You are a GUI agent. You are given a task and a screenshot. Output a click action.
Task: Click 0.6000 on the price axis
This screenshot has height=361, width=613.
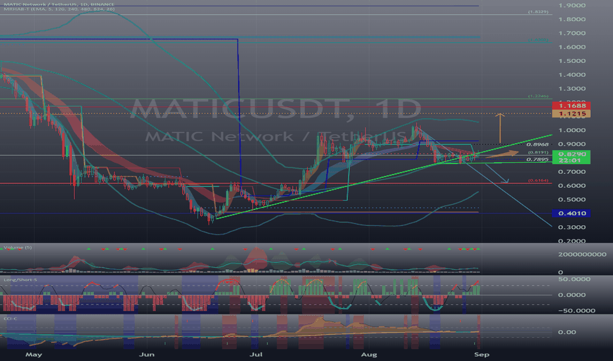[572, 186]
